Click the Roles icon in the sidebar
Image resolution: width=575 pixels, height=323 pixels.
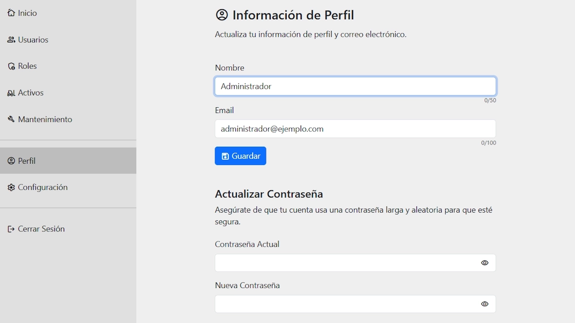pyautogui.click(x=11, y=66)
